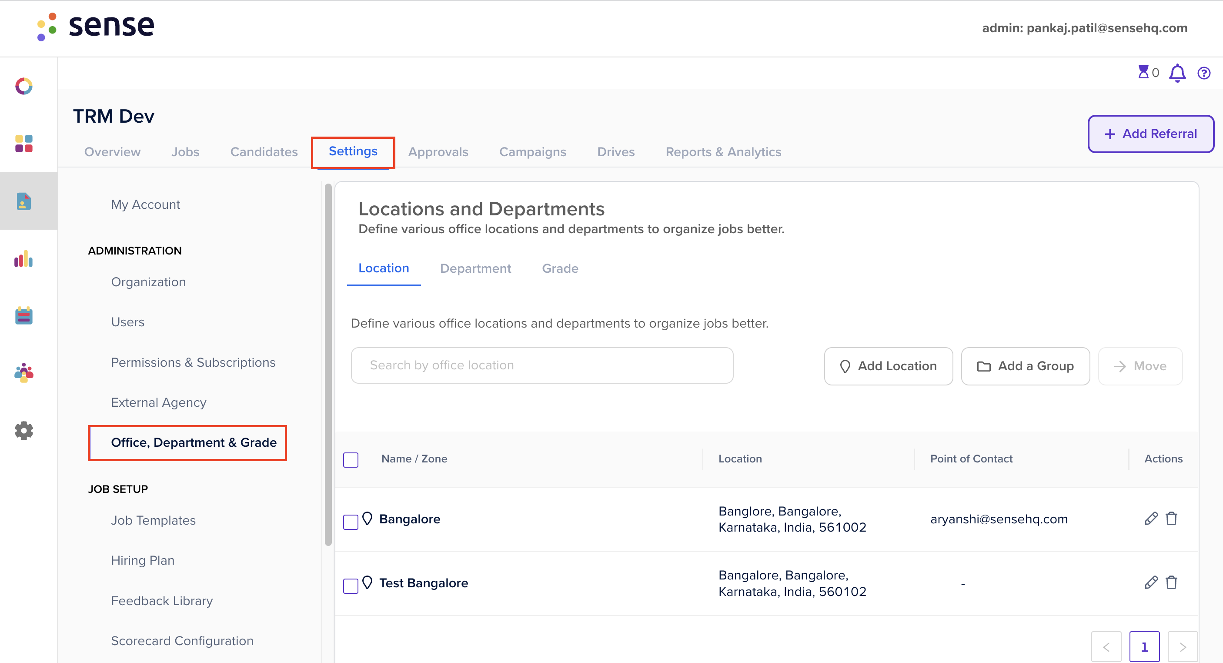1223x663 pixels.
Task: Delete the Bangalore location with trash icon
Action: (1171, 518)
